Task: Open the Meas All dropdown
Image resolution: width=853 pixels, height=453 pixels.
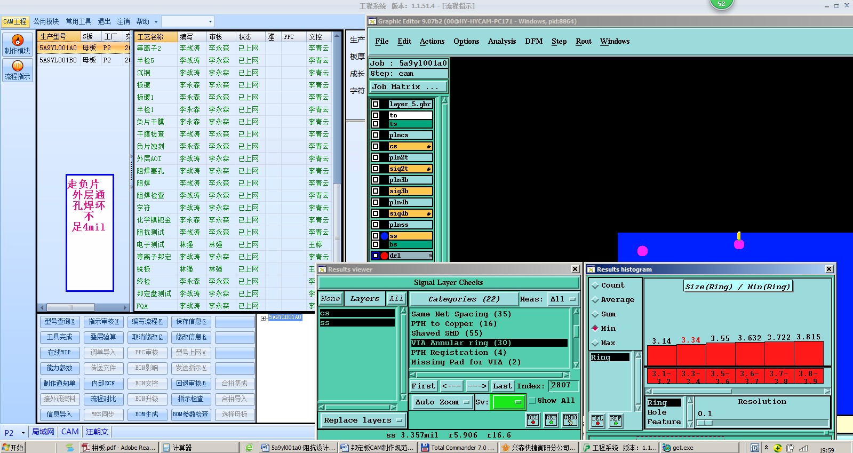Action: 563,299
